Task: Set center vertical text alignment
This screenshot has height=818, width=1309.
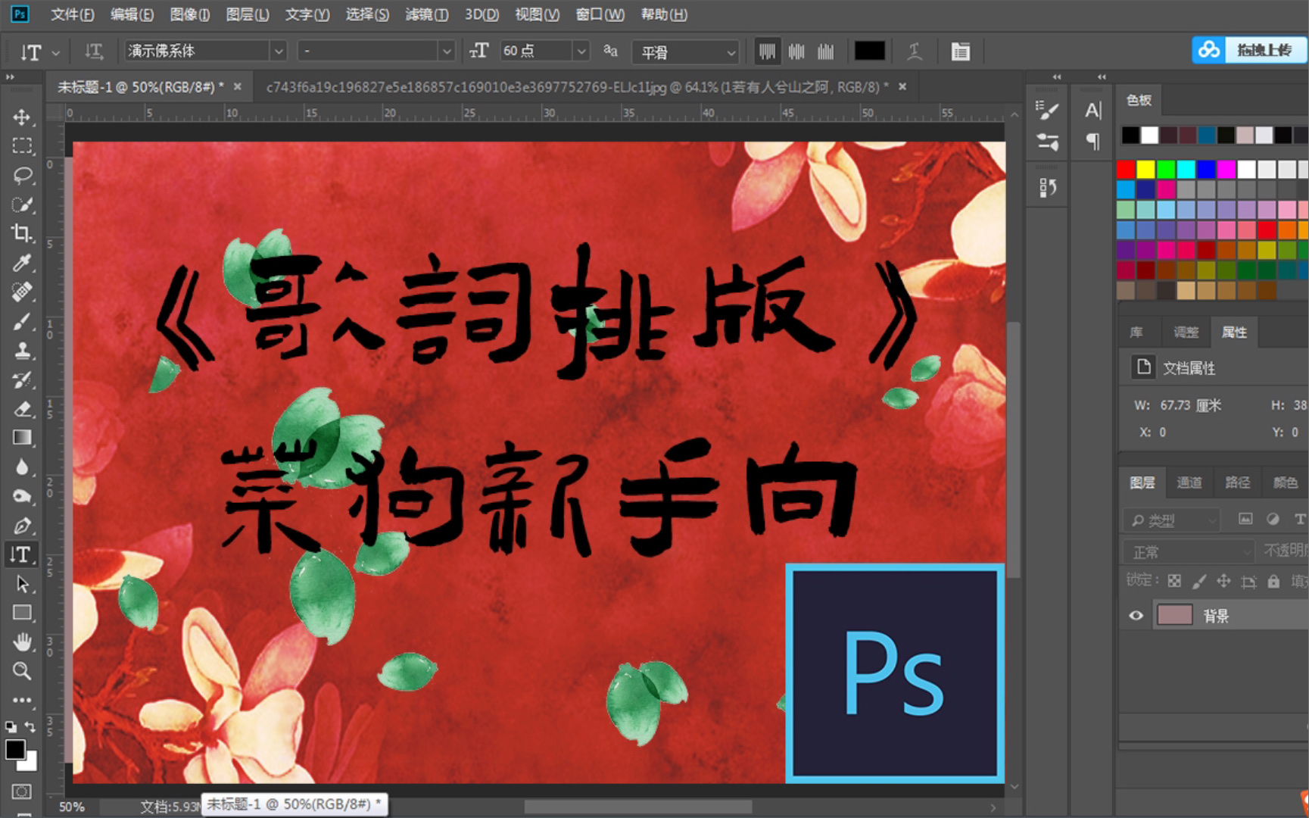Action: click(796, 52)
